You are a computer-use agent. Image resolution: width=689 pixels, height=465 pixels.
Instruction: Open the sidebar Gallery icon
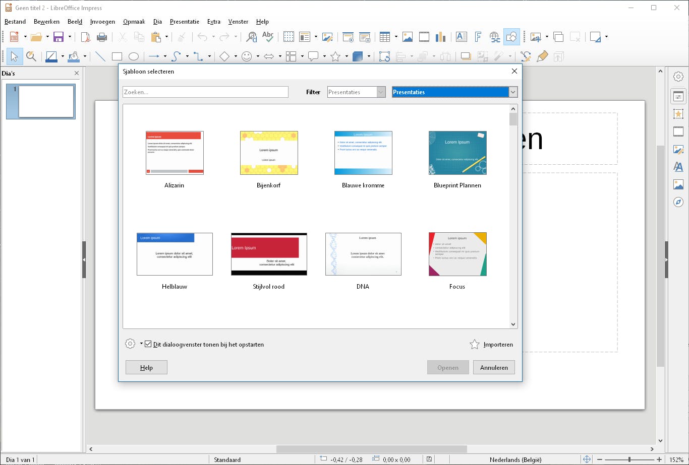[x=678, y=184]
